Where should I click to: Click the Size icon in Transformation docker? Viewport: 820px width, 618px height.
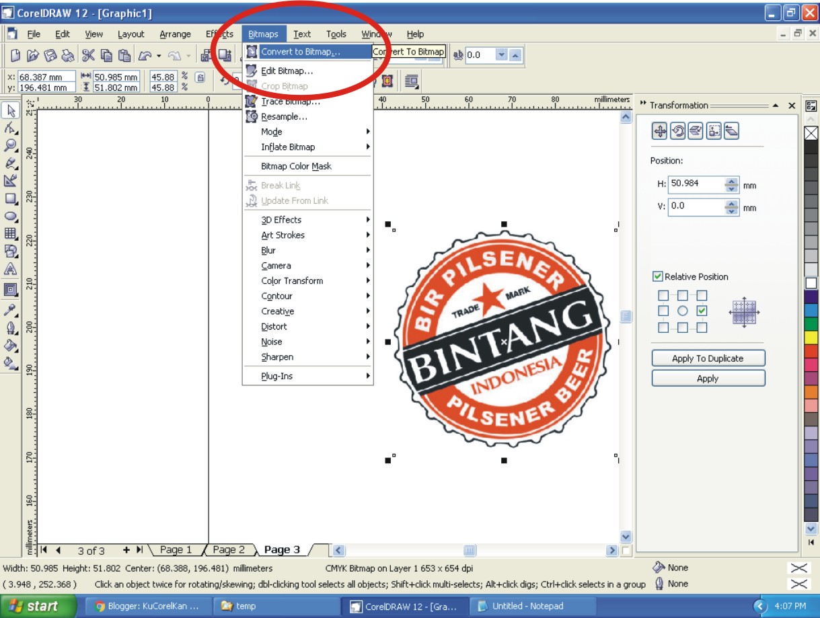point(714,131)
